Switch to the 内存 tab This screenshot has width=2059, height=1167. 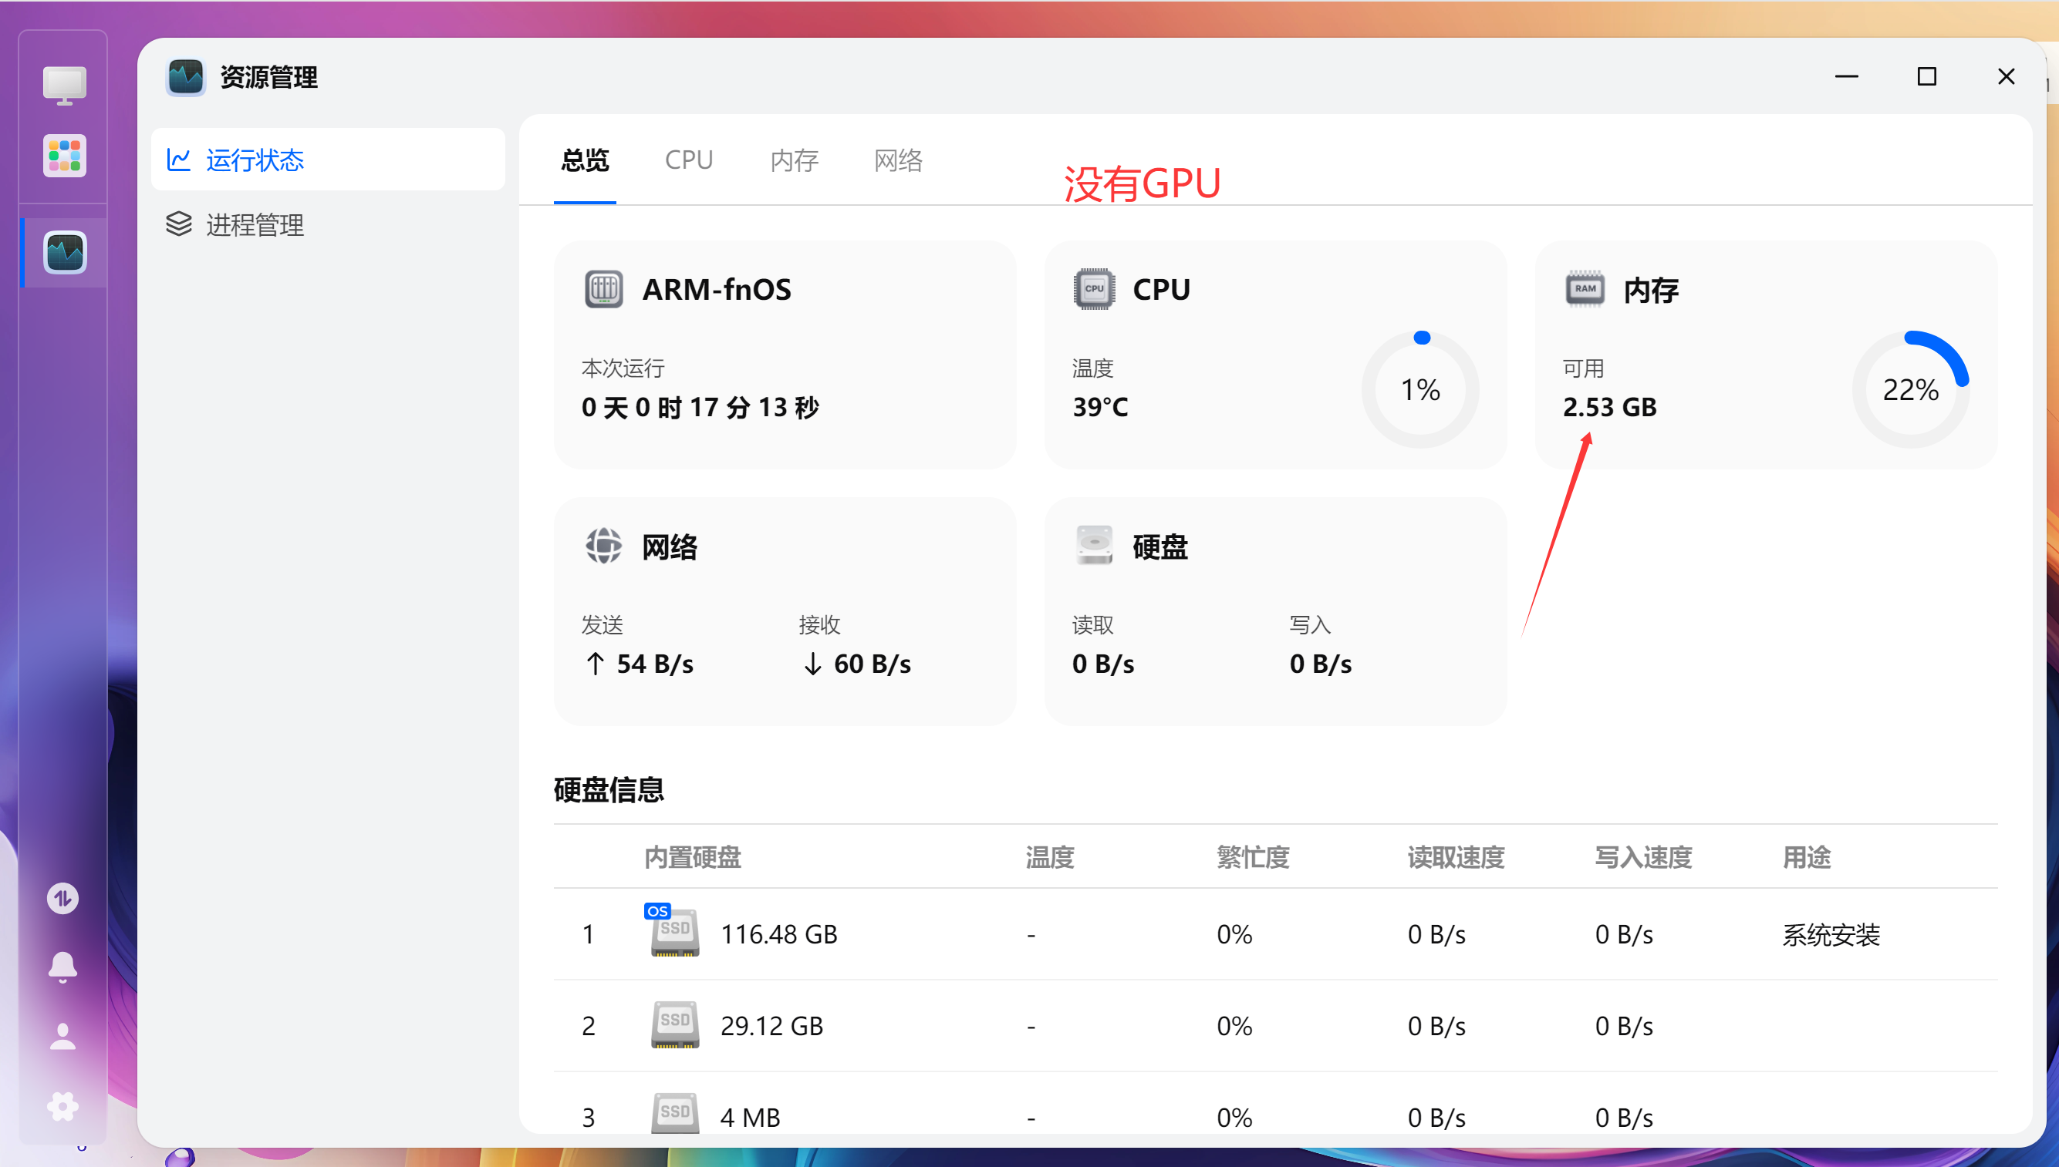coord(794,160)
